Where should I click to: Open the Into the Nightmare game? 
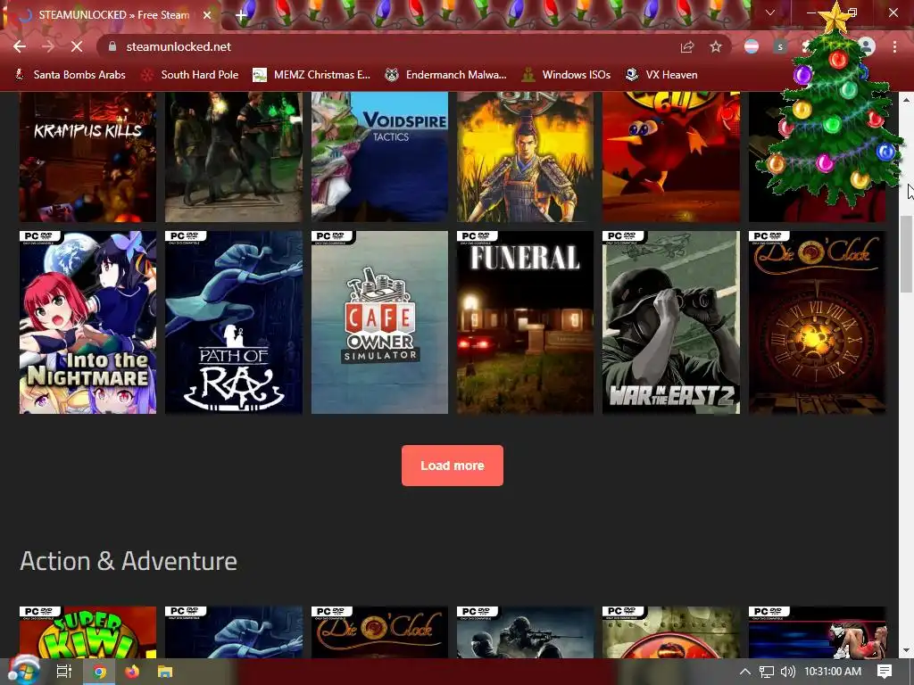(x=88, y=322)
